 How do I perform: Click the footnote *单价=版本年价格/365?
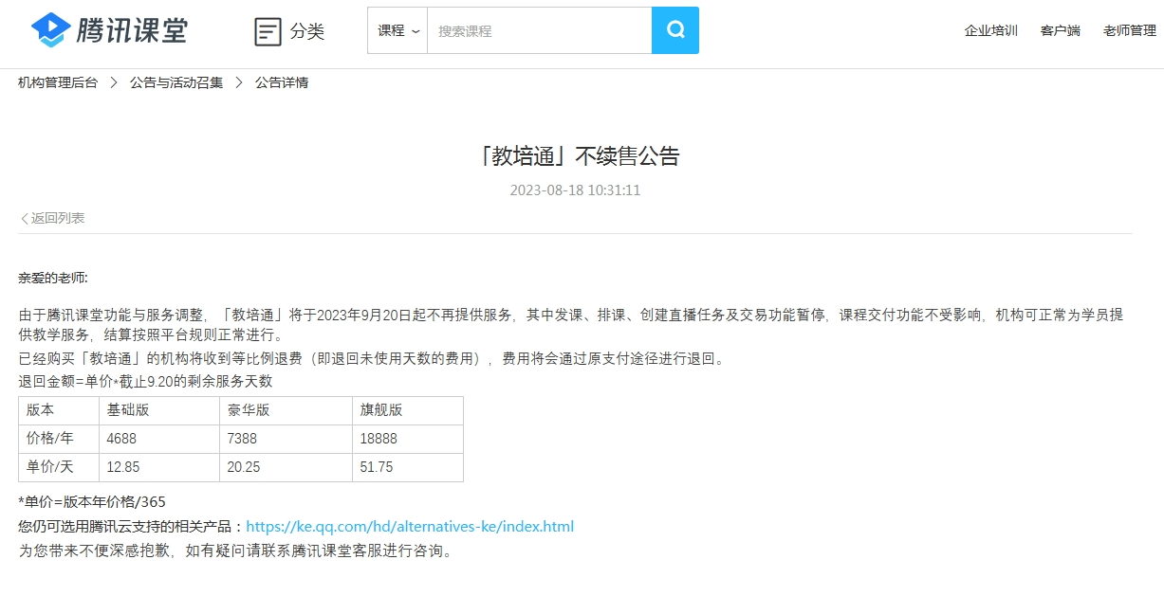(92, 501)
